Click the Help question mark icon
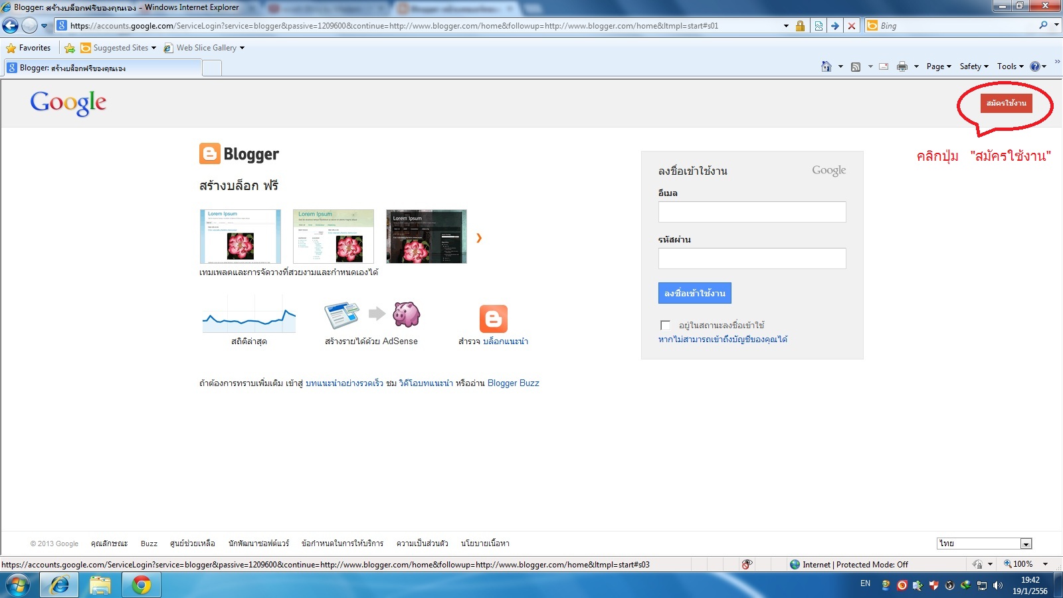Screen dimensions: 1063x598 (1035, 66)
